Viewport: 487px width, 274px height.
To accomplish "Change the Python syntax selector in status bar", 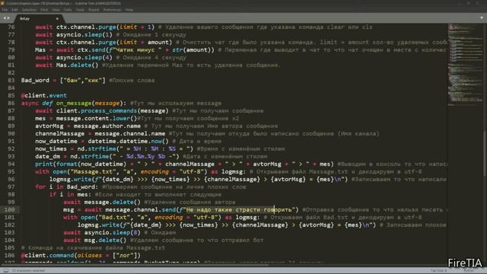I will 469,271.
